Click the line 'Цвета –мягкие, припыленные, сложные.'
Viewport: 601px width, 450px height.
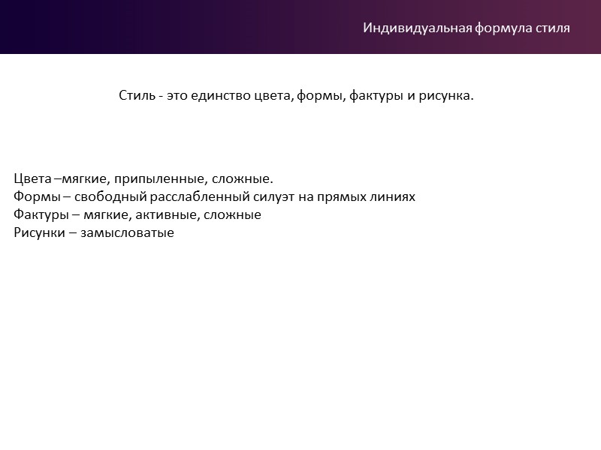pyautogui.click(x=143, y=178)
